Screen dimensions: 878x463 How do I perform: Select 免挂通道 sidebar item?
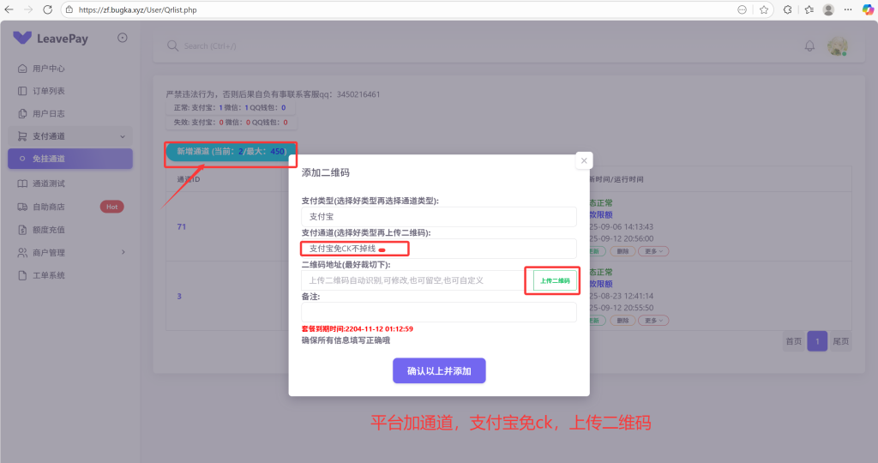[x=70, y=159]
